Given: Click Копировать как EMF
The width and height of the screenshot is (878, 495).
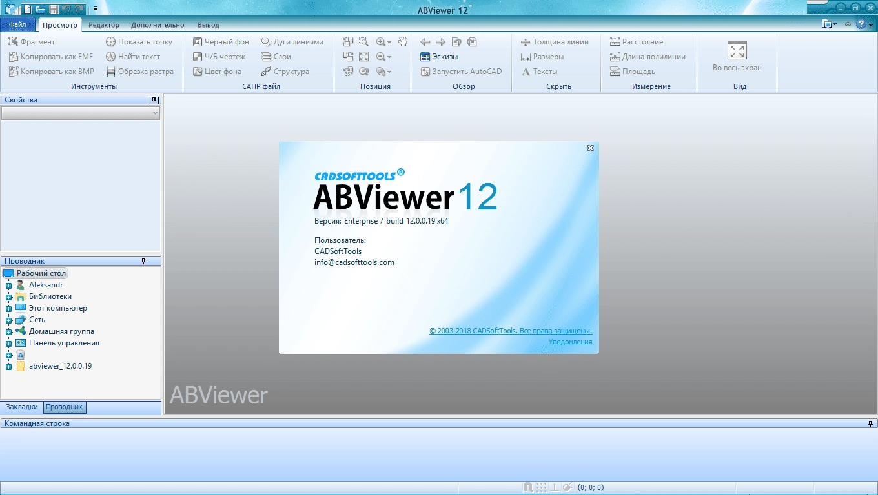Looking at the screenshot, I should (x=50, y=57).
